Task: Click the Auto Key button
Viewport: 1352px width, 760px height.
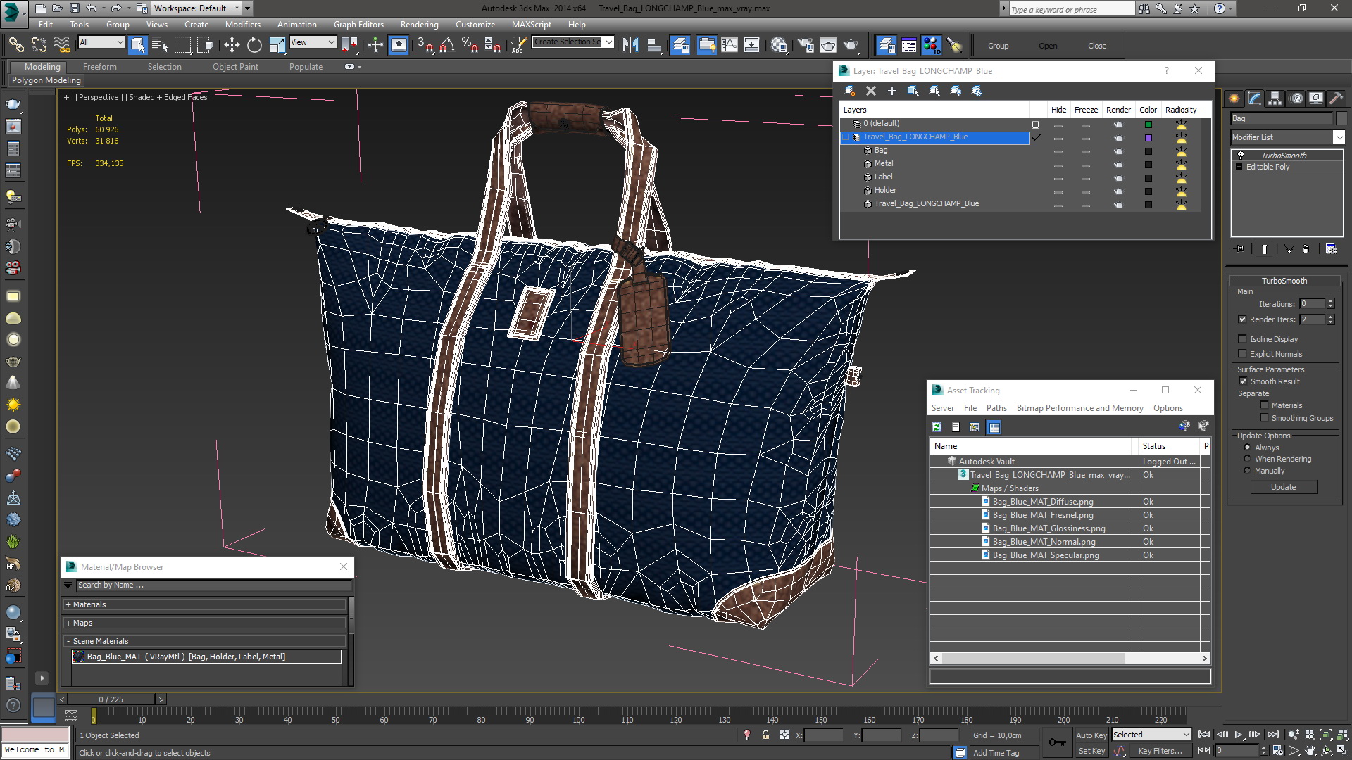Action: point(1091,735)
